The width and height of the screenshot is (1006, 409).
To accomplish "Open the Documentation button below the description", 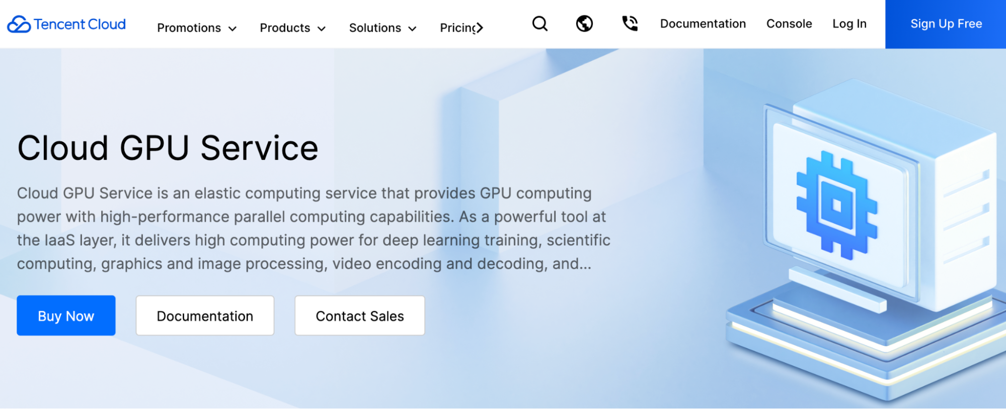I will pos(205,316).
